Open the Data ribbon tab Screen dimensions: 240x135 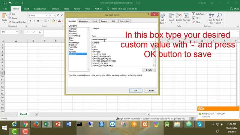click(x=66, y=9)
